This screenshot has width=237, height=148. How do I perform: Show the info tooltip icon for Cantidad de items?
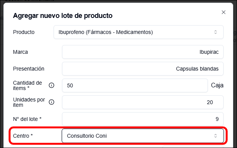[51, 85]
